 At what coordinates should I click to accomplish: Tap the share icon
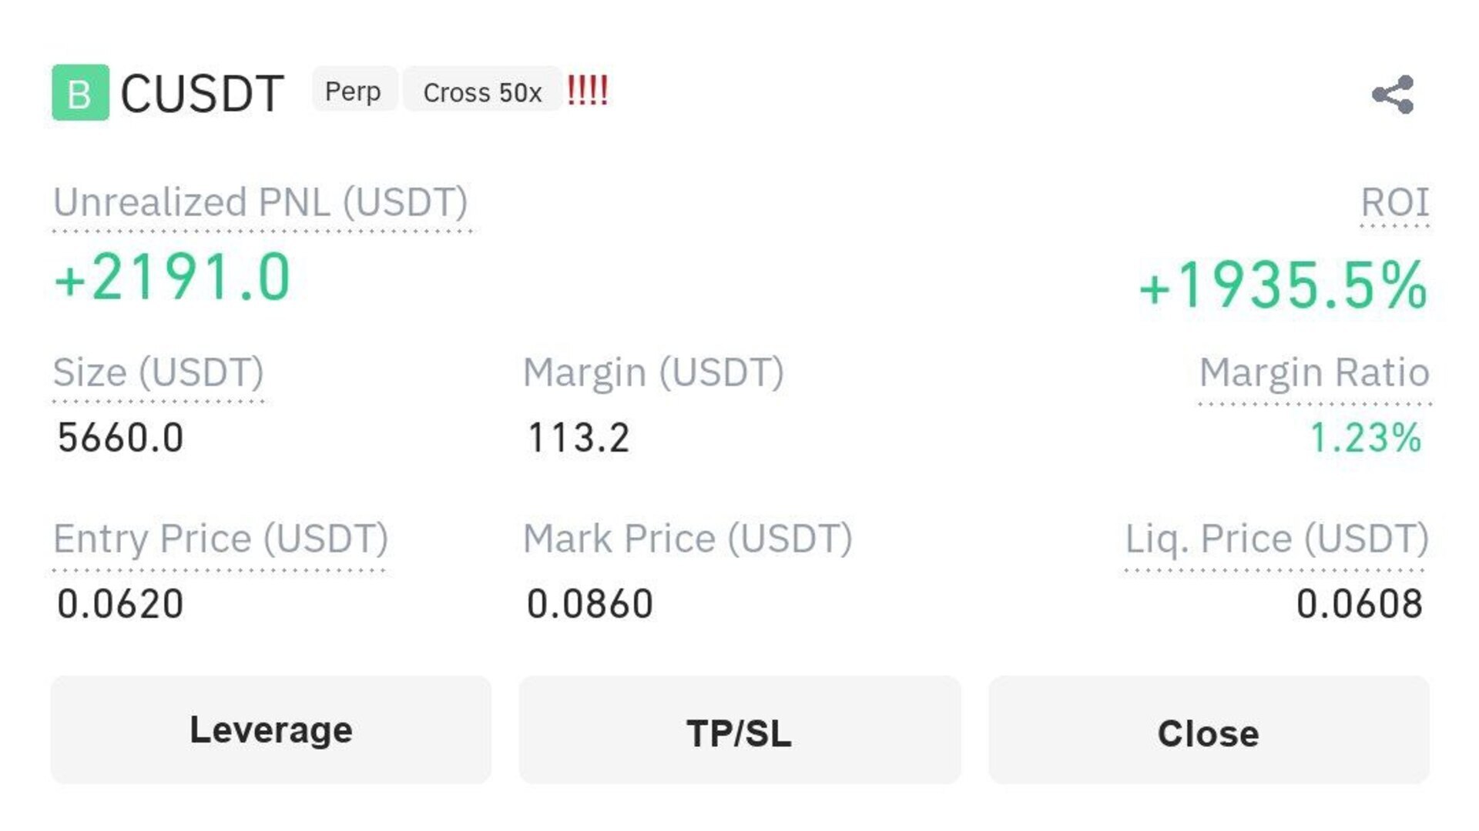(1393, 95)
